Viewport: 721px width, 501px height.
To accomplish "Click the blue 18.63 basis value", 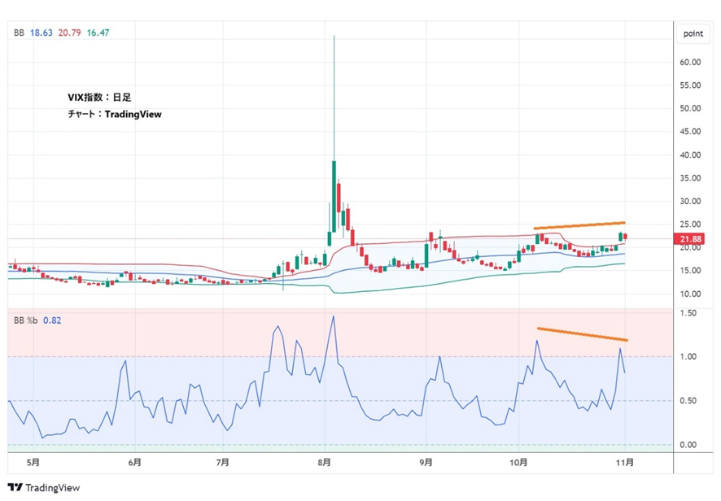I will pyautogui.click(x=41, y=33).
